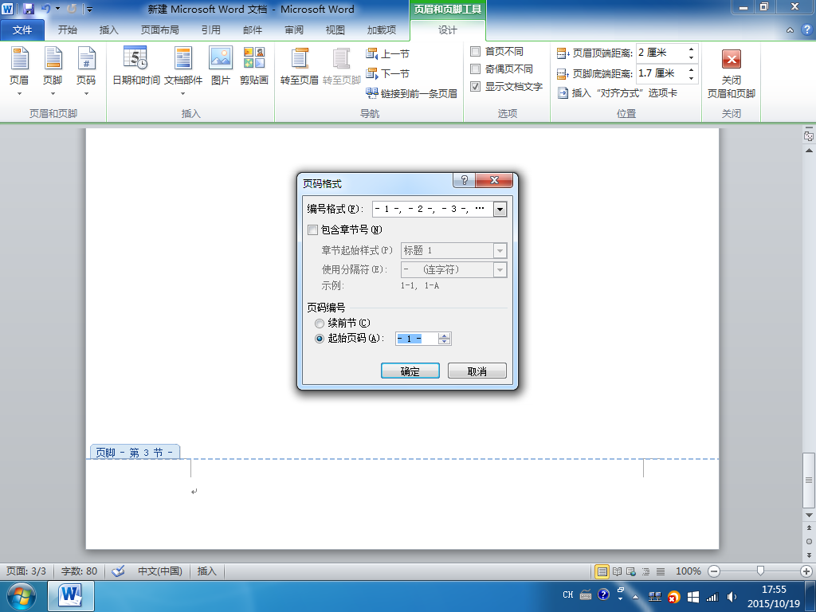The height and width of the screenshot is (612, 816).
Task: Switch to 引用 tab
Action: [x=210, y=30]
